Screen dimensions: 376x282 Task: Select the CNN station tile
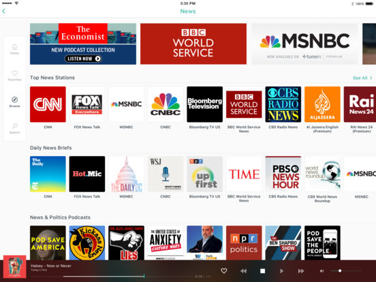pos(48,104)
